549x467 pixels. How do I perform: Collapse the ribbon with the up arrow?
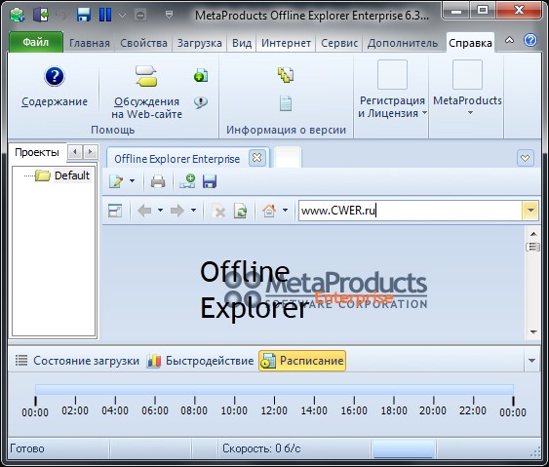pos(510,40)
